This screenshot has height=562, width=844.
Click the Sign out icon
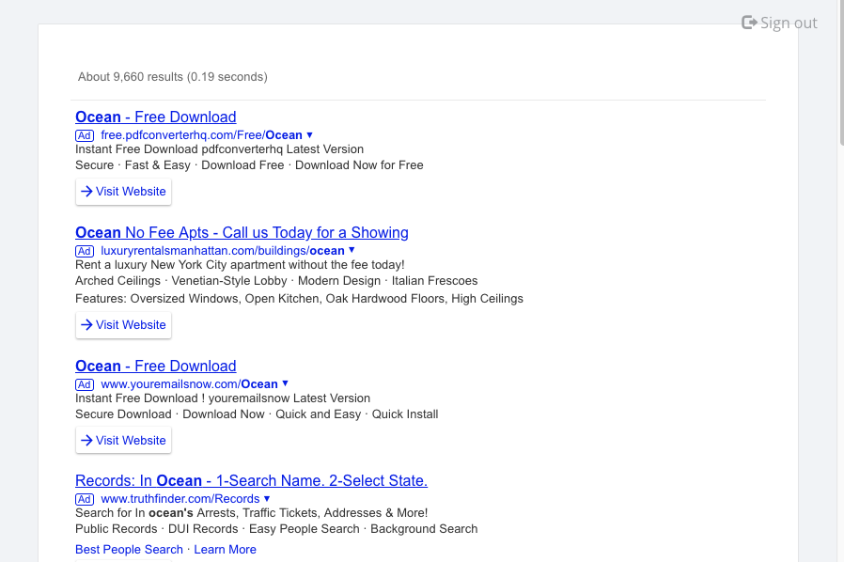749,23
